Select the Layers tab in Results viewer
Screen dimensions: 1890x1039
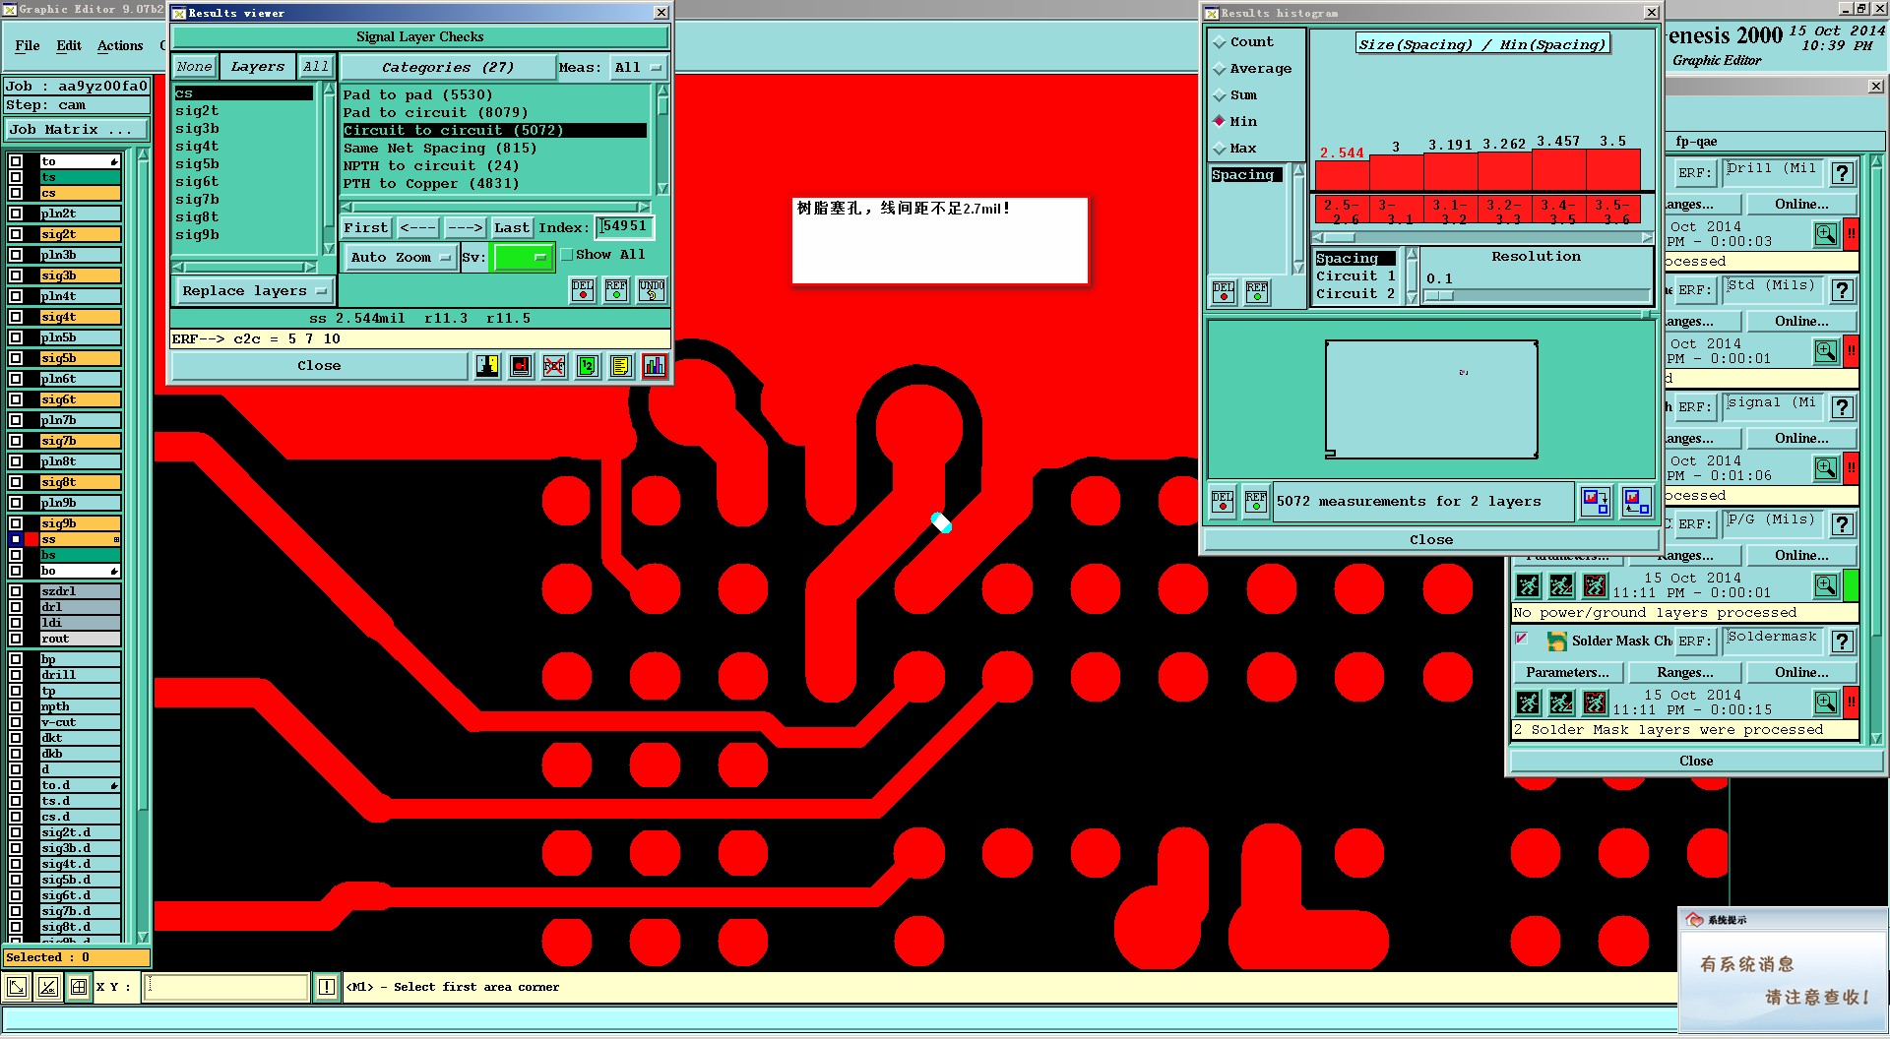coord(258,67)
